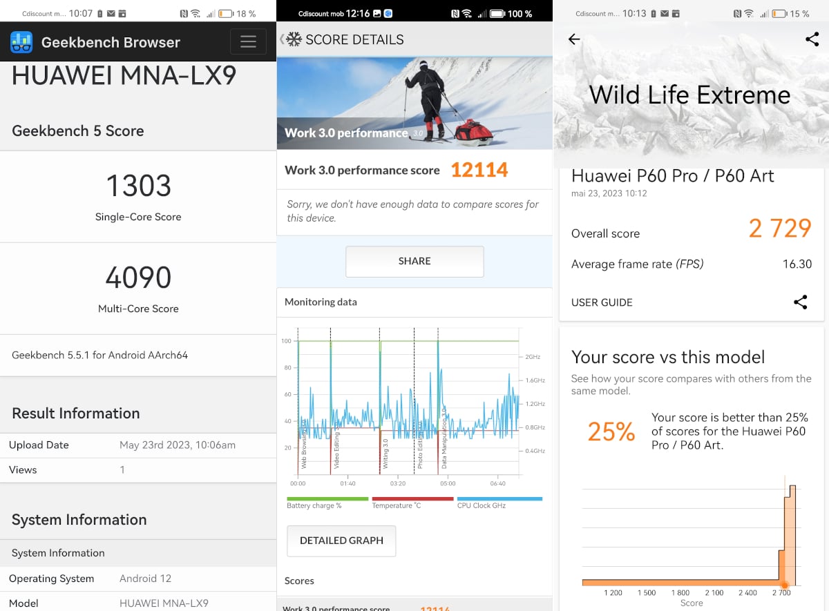Tap the back arrow in 3DMark
Image resolution: width=829 pixels, height=611 pixels.
click(x=574, y=39)
